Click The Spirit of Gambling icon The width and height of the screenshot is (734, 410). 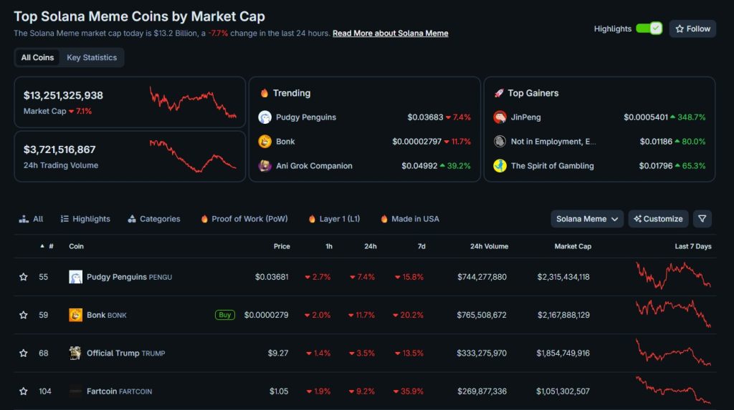tap(500, 166)
